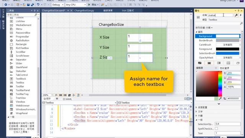245x138 pixels.
Task: Click the Undo toolbar icon
Action: click(x=38, y=5)
